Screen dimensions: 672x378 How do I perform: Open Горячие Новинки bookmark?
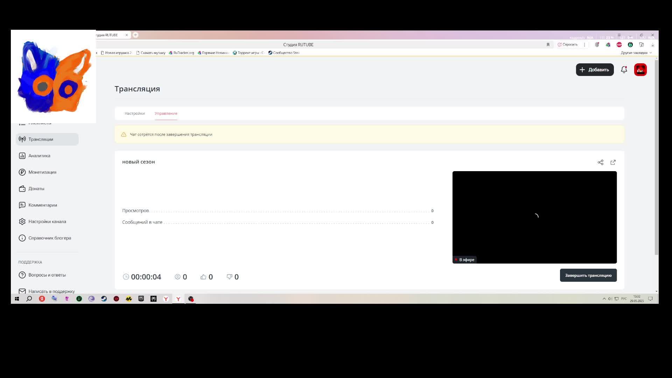(213, 53)
